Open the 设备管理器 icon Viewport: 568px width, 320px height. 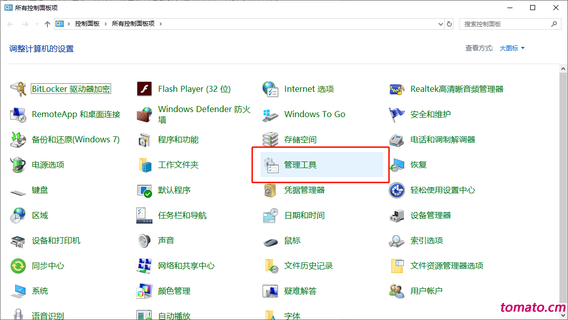397,216
